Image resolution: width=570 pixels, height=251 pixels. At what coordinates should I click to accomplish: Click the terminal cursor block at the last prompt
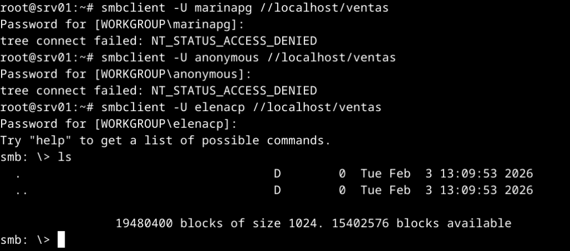[x=61, y=240]
